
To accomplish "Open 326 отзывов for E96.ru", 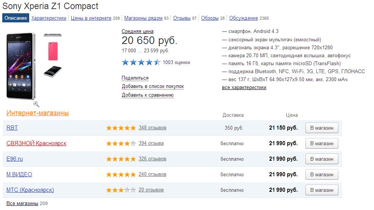I will pyautogui.click(x=152, y=159).
